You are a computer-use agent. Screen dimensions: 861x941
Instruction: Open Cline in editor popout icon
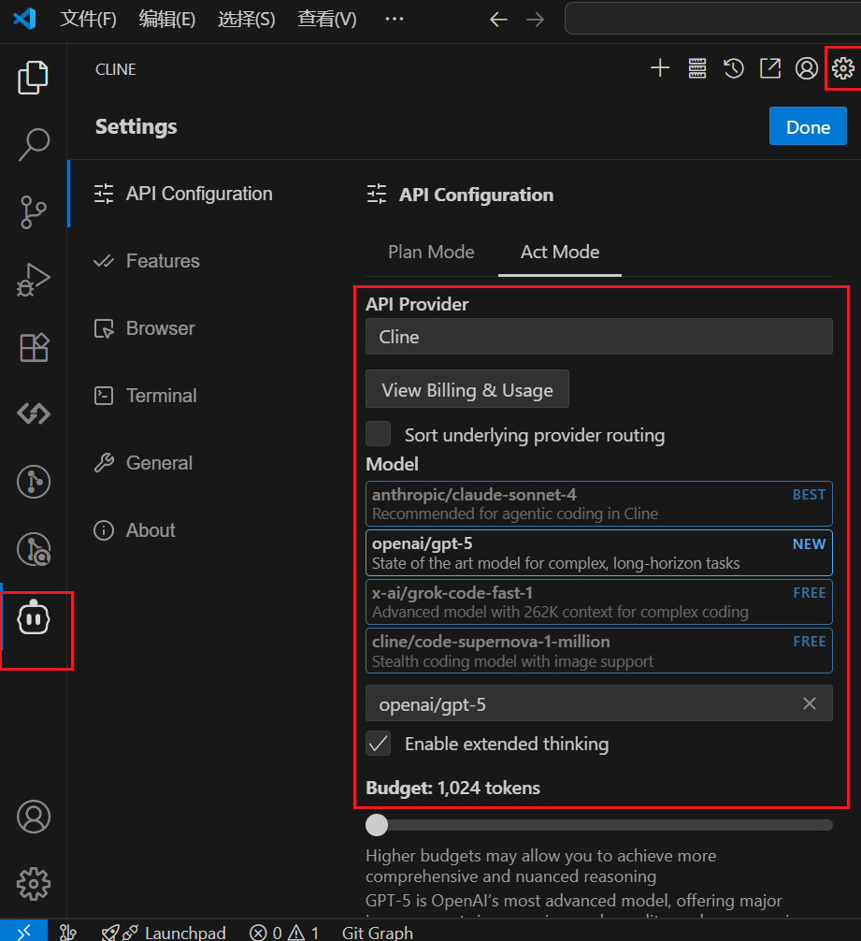pyautogui.click(x=770, y=67)
